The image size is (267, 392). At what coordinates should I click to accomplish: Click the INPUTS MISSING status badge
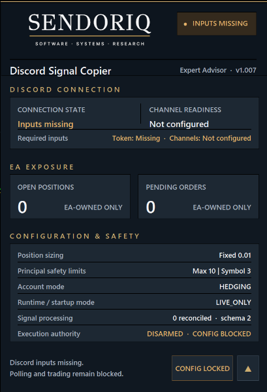[x=216, y=24]
